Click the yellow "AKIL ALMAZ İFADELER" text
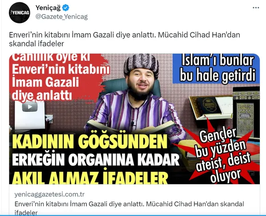Image resolution: width=266 pixels, height=216 pixels. (x=90, y=177)
